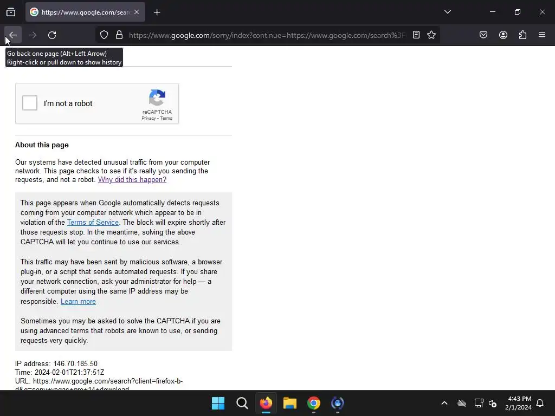
Task: Click the About this page heading
Action: click(42, 145)
